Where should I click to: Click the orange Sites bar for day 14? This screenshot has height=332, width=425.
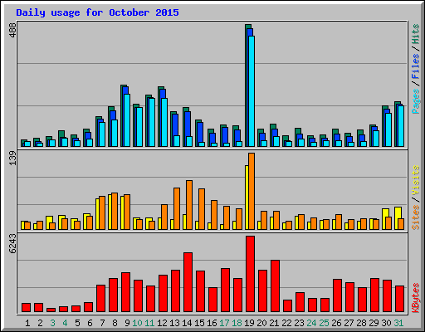coord(189,205)
